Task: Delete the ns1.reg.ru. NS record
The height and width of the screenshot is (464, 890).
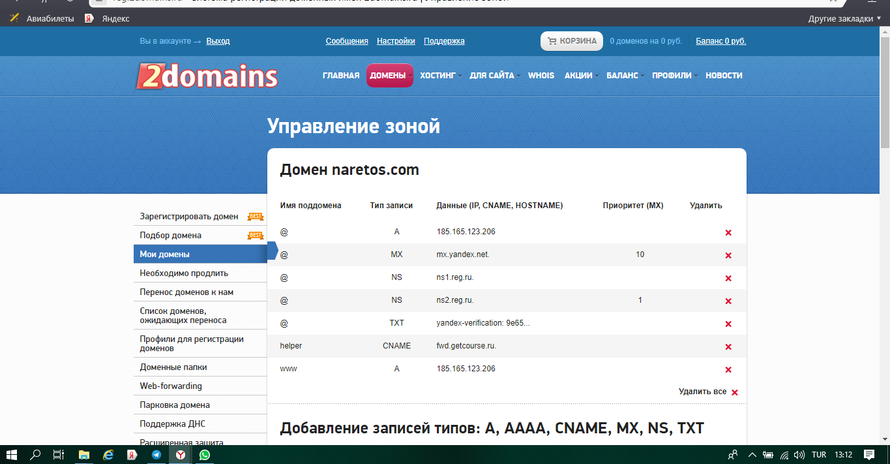Action: (728, 279)
